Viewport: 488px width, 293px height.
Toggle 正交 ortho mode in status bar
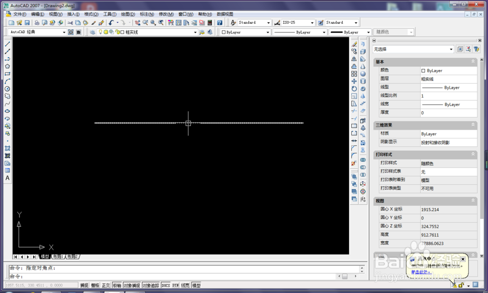(106, 285)
